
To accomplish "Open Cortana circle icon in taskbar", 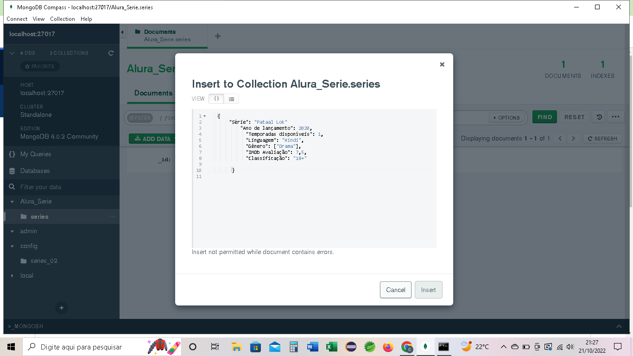I will point(193,347).
